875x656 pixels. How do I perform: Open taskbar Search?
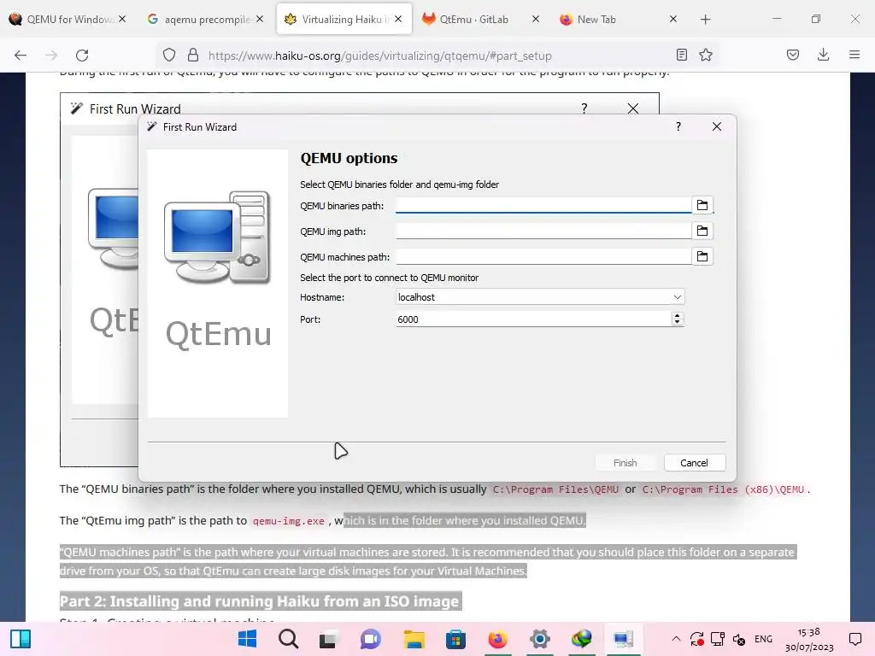point(289,639)
